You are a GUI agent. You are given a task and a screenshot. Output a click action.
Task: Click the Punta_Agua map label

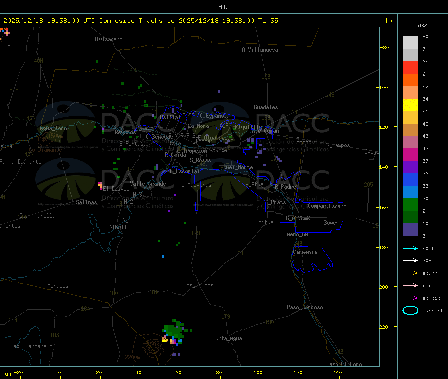point(227,338)
